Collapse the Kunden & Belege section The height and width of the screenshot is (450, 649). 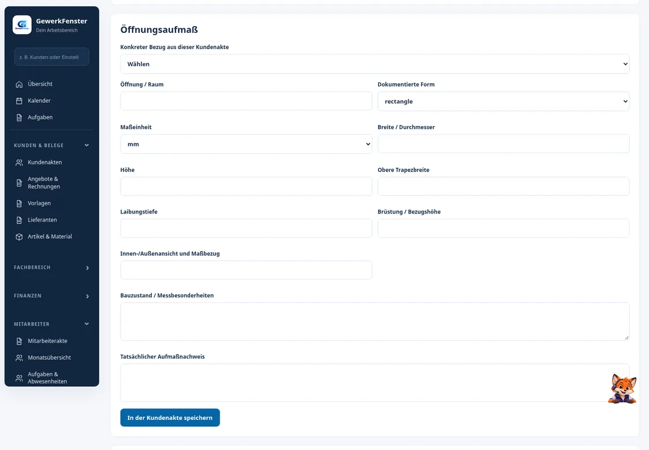pos(52,145)
